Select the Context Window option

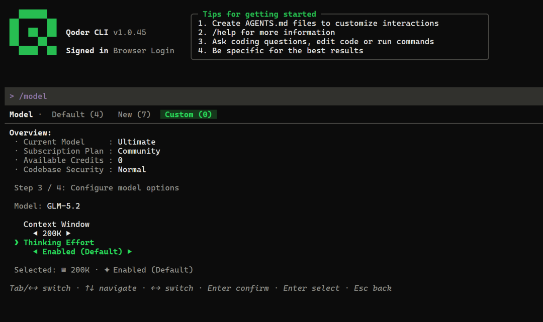pyautogui.click(x=56, y=224)
